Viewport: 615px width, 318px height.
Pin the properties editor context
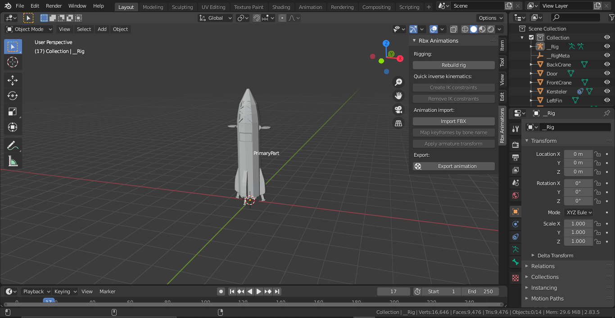(606, 113)
